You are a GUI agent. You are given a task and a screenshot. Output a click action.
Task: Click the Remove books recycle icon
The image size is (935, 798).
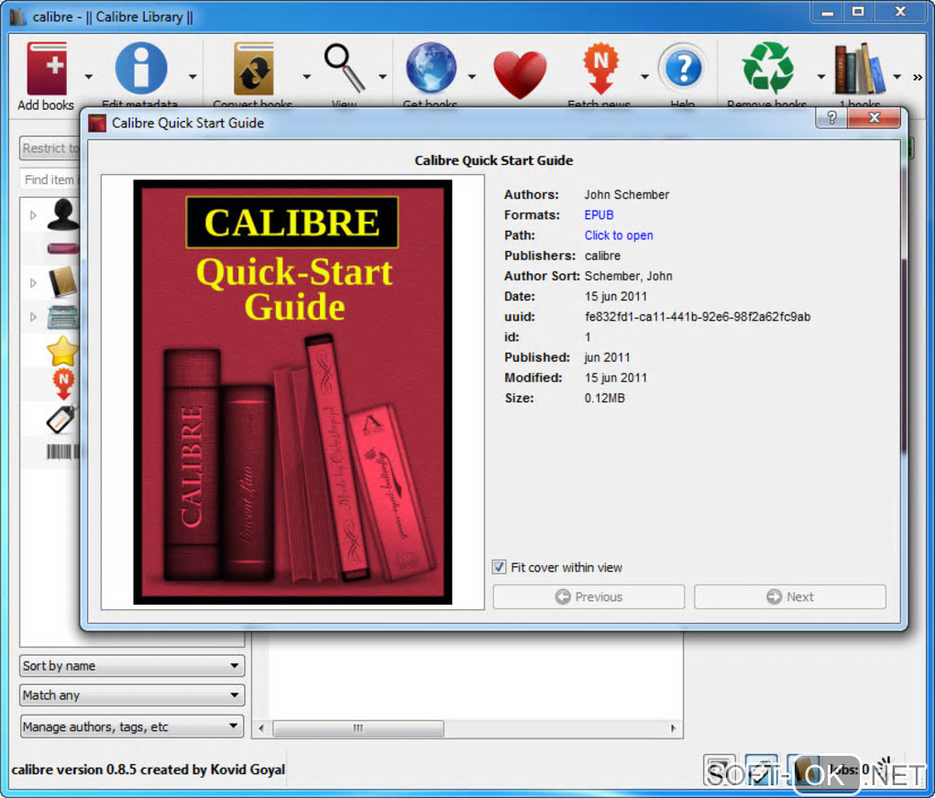click(x=767, y=68)
